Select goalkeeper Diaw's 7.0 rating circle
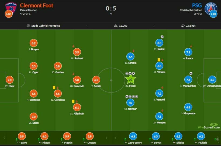221x146 pixels. 9,80
